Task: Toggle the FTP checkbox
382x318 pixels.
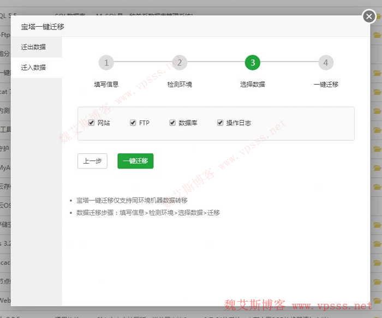Action: 133,123
